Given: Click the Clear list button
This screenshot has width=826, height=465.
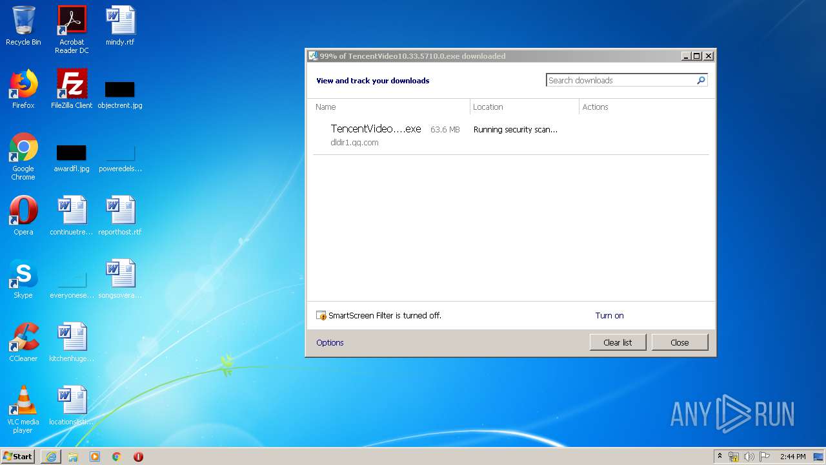Looking at the screenshot, I should click(x=618, y=342).
